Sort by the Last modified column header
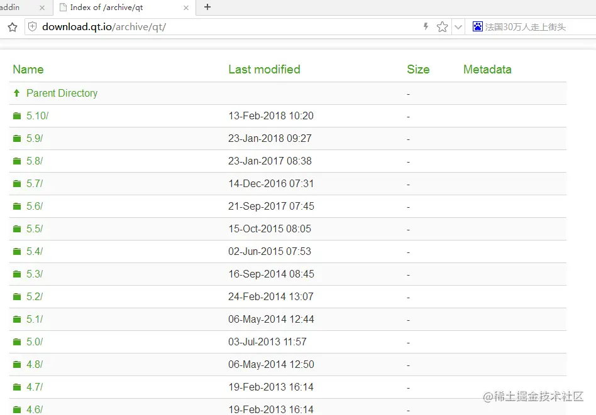 [x=264, y=70]
